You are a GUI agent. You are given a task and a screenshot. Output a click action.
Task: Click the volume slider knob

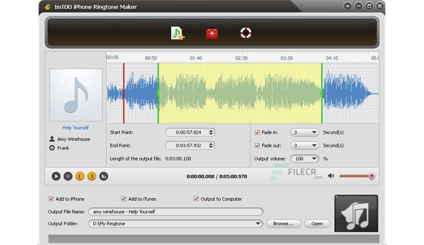click(372, 176)
